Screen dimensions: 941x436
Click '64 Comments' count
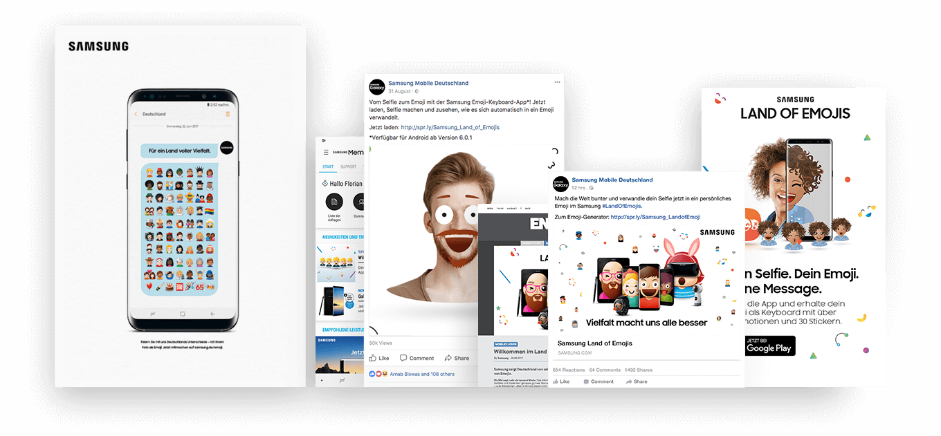tap(605, 370)
